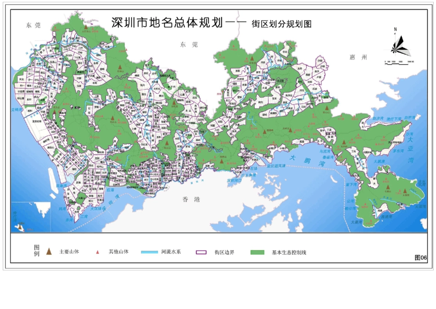Click the 惠州 label

(358, 57)
